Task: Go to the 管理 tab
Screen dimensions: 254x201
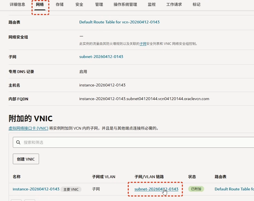Action: pos(99,4)
